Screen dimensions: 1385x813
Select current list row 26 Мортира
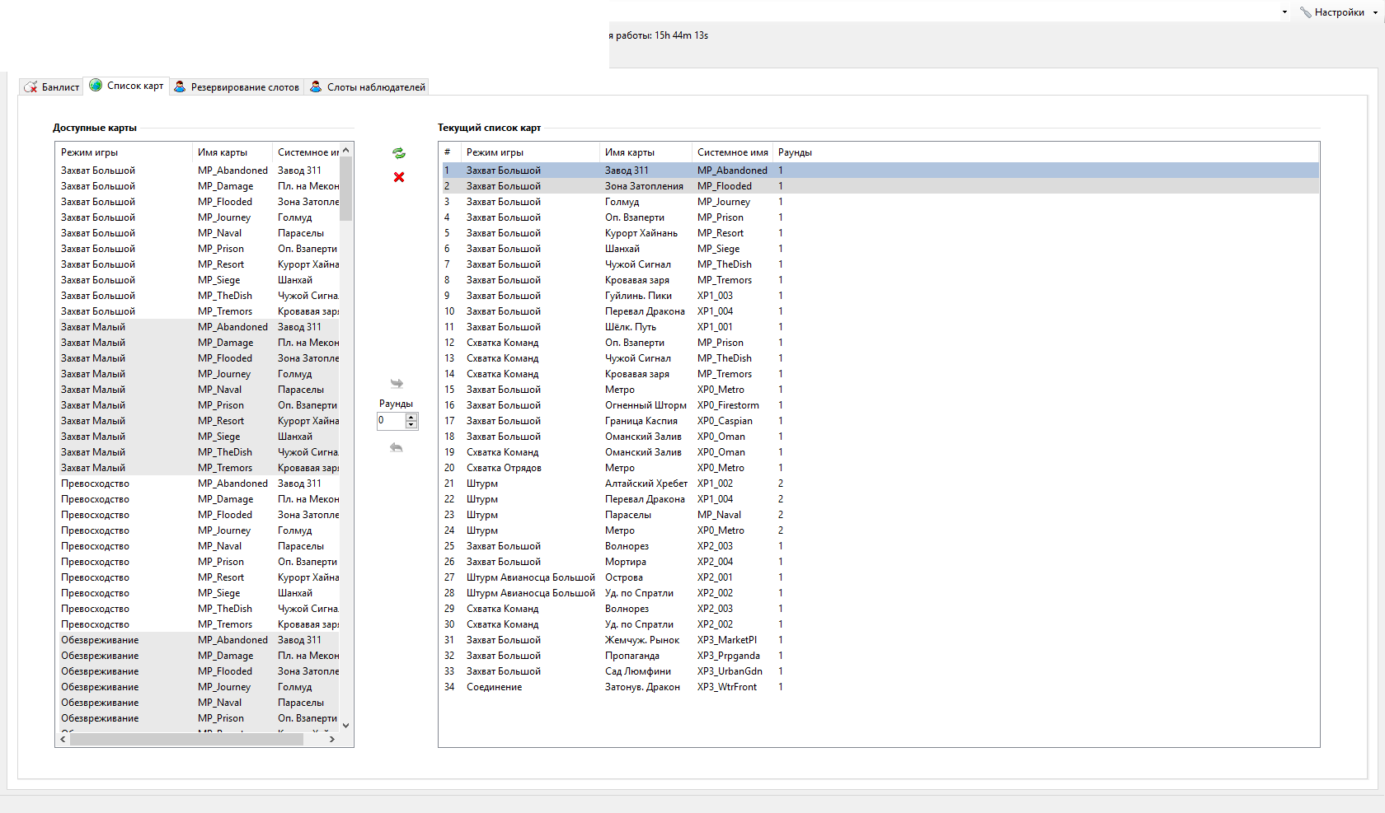point(880,562)
